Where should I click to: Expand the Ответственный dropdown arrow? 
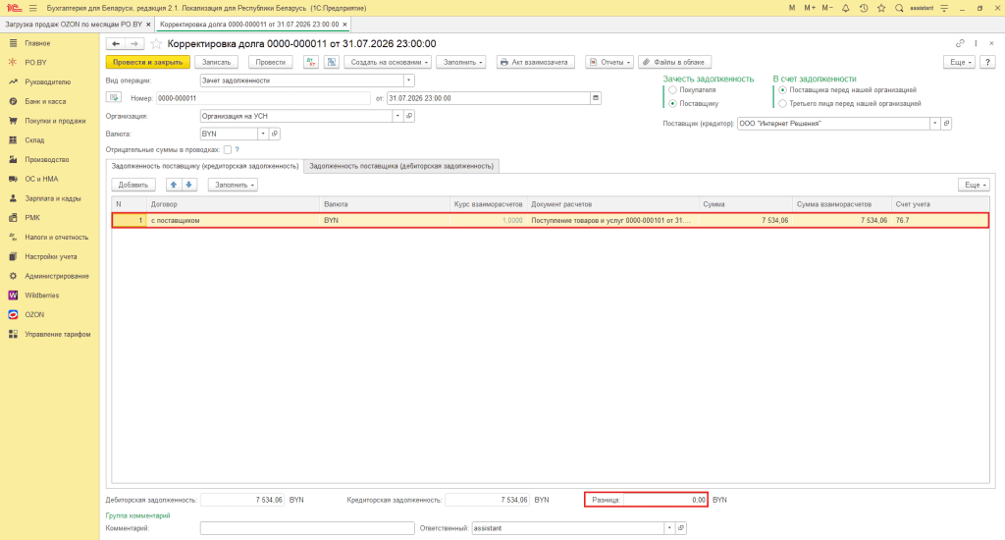[669, 528]
